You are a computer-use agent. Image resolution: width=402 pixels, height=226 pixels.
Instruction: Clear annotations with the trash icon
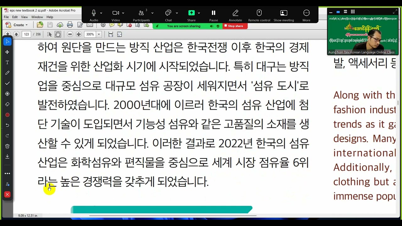pyautogui.click(x=7, y=146)
